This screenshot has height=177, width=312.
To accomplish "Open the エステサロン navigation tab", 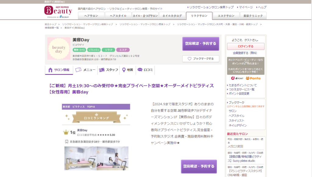I will (x=226, y=16).
